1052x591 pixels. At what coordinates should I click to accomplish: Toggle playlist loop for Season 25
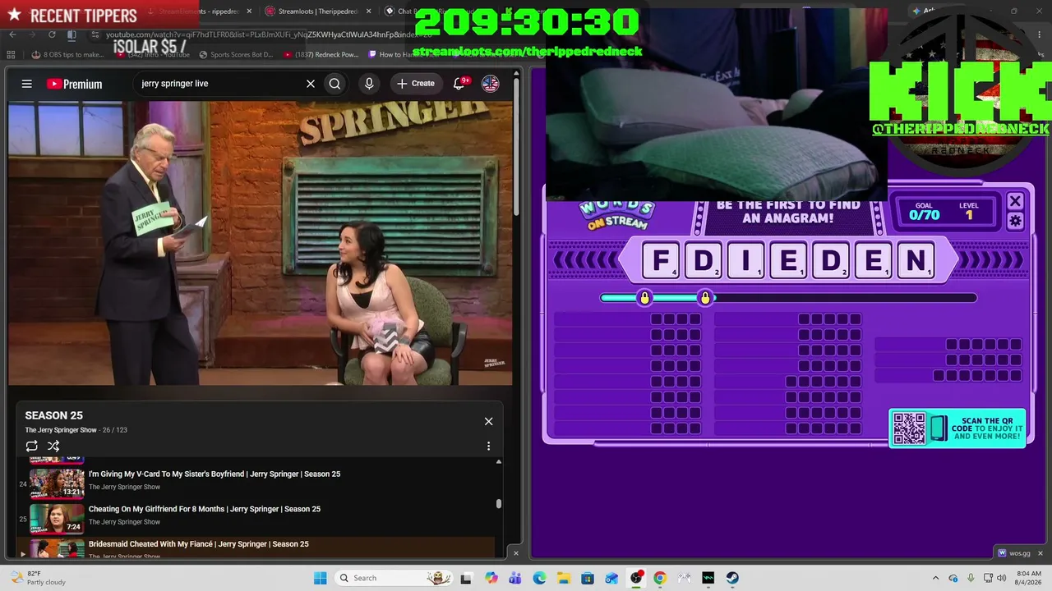32,446
